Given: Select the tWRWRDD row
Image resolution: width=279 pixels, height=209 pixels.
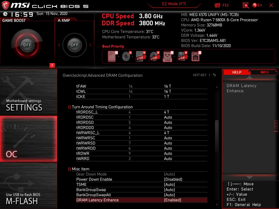Looking at the screenshot, I should (142, 148).
